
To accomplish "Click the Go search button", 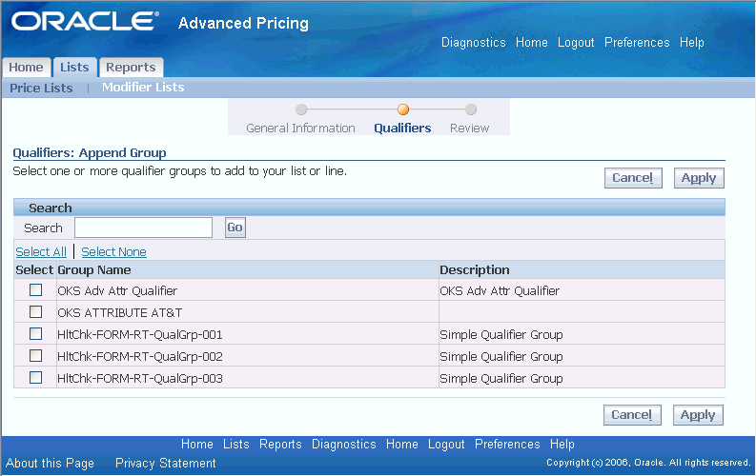I will [x=235, y=228].
